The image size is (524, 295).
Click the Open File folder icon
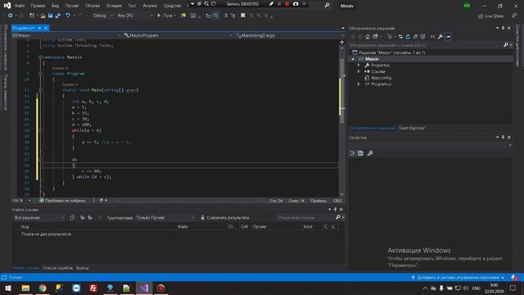coord(43,16)
